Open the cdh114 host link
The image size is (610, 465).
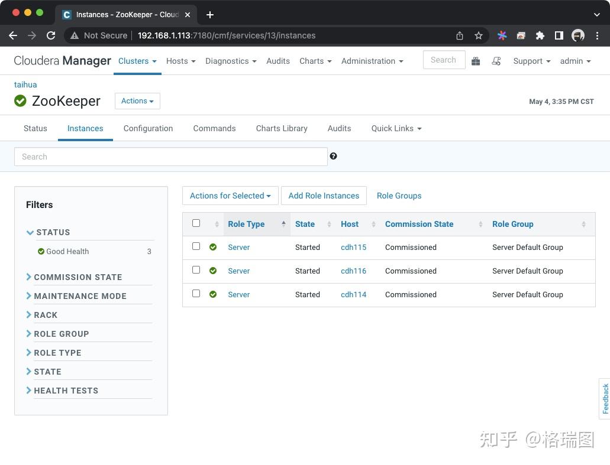point(353,294)
